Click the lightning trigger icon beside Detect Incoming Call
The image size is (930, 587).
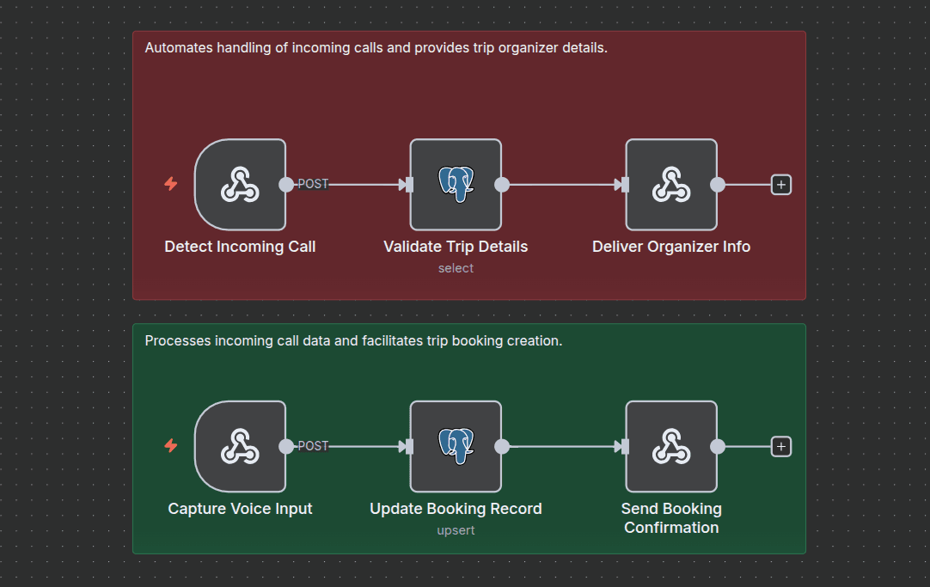[x=171, y=184]
